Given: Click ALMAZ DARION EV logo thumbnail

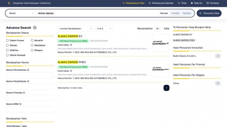Looking at the screenshot, I should 161,43.
